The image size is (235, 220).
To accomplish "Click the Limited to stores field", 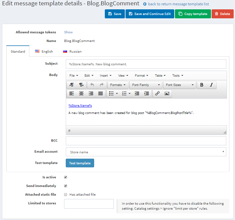I will (x=89, y=204).
